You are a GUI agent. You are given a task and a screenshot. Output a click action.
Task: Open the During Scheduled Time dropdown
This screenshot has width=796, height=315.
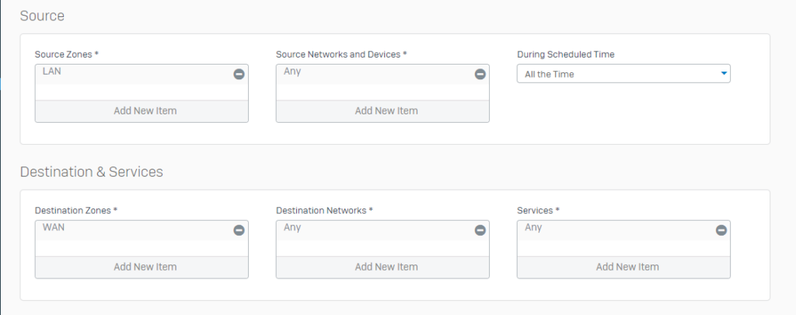(x=623, y=74)
